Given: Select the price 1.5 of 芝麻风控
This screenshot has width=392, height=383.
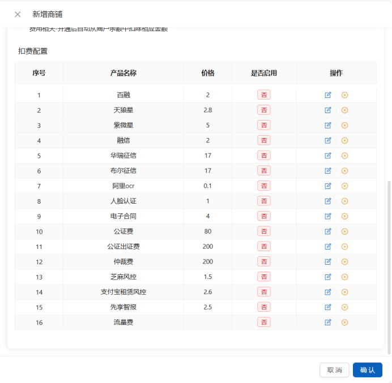Looking at the screenshot, I should [208, 277].
